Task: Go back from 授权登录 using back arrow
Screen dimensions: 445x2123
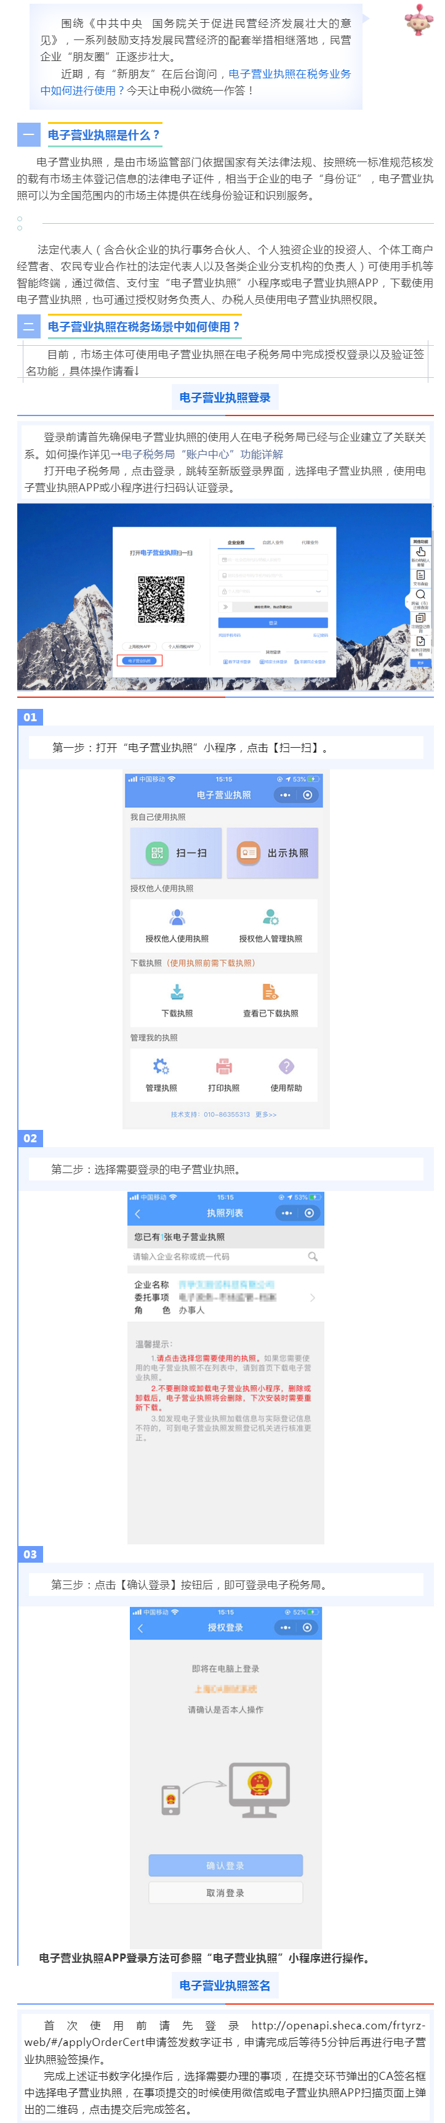Action: pos(140,1627)
